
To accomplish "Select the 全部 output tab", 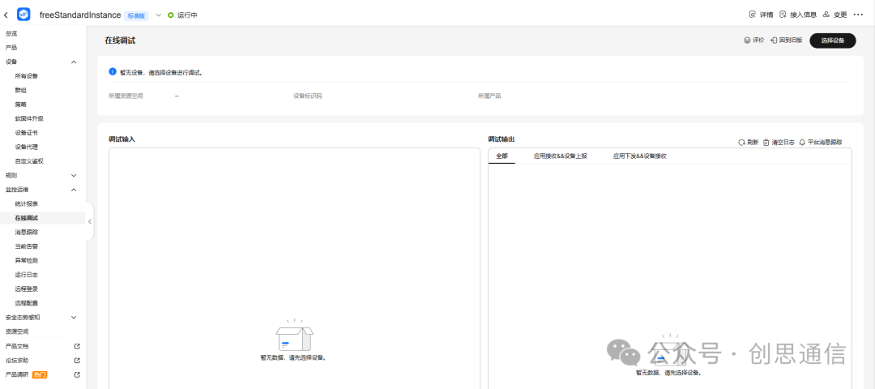I will pyautogui.click(x=502, y=156).
